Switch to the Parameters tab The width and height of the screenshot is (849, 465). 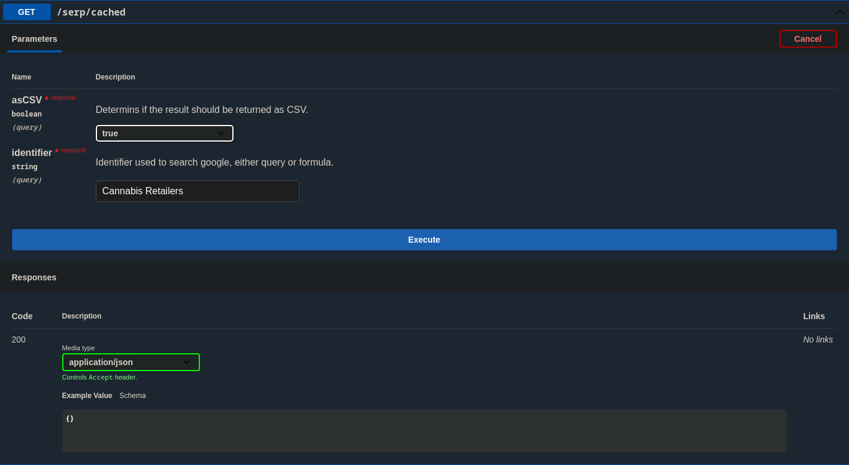click(x=34, y=39)
